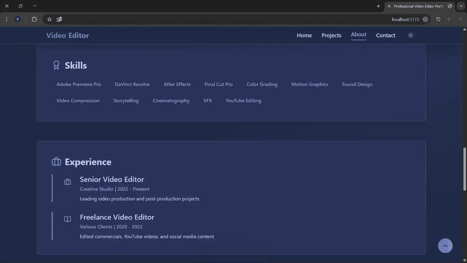The image size is (467, 263).
Task: Open the profile avatar labeled S
Action: coord(18,19)
